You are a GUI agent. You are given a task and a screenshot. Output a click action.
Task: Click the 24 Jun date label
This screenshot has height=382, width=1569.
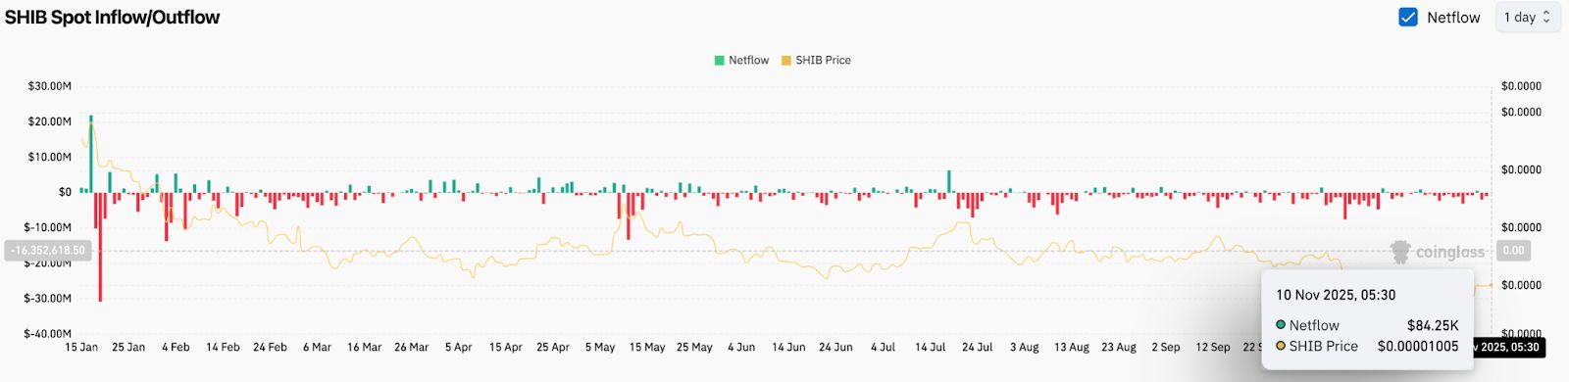click(835, 347)
